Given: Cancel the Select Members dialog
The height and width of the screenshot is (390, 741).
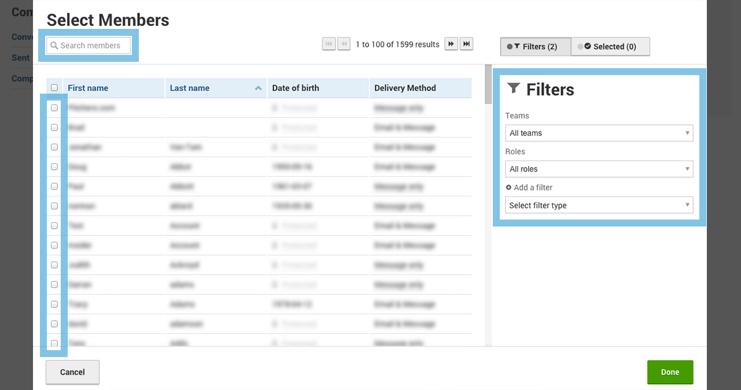Looking at the screenshot, I should click(72, 372).
